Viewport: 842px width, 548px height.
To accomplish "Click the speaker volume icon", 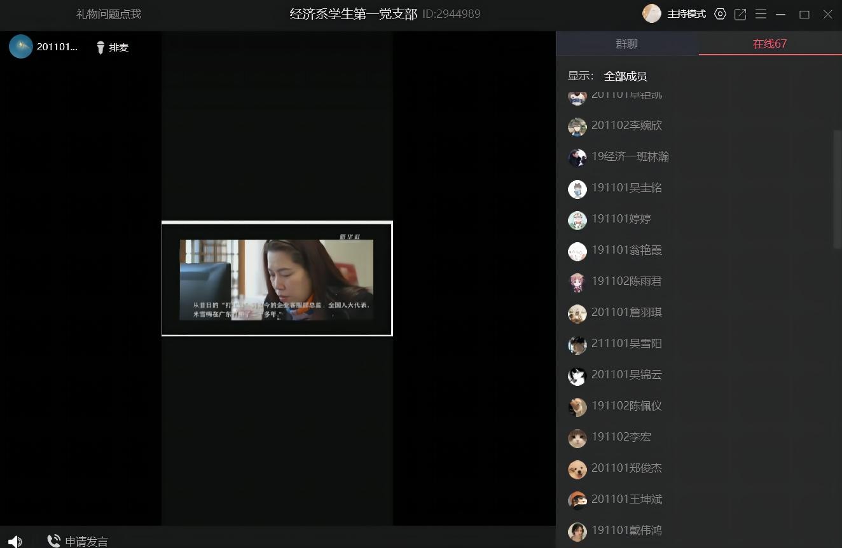I will 15,541.
